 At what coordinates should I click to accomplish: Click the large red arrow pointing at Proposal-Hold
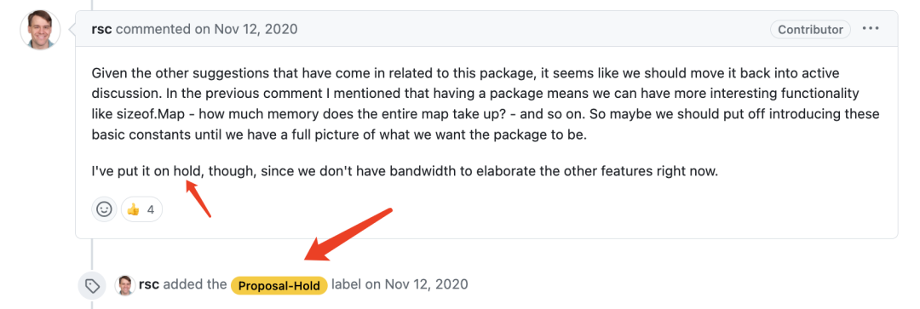coord(348,234)
